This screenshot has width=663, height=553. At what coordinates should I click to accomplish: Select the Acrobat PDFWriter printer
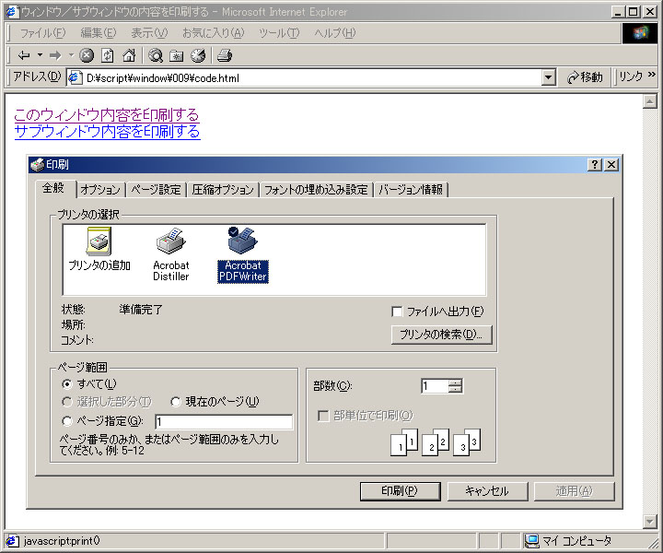coord(243,254)
